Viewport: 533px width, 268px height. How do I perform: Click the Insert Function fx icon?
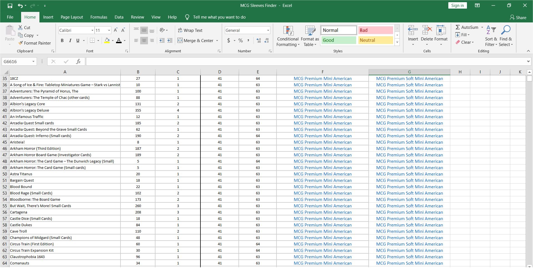point(78,61)
